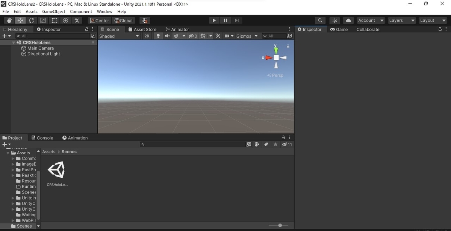Open the Account dropdown
The image size is (451, 231).
click(x=371, y=20)
